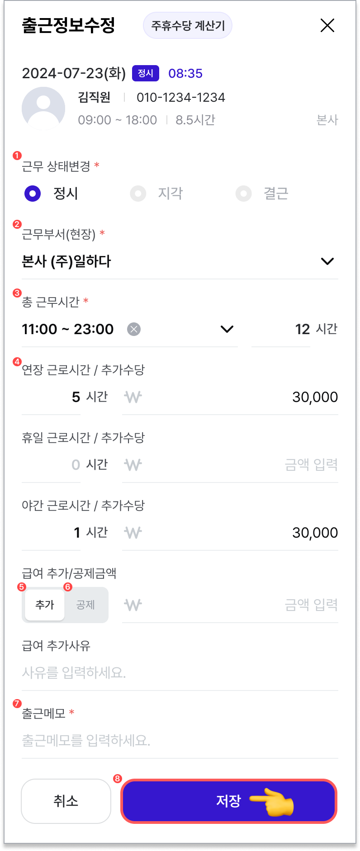Open the 주휴수당 계산기

(x=188, y=25)
